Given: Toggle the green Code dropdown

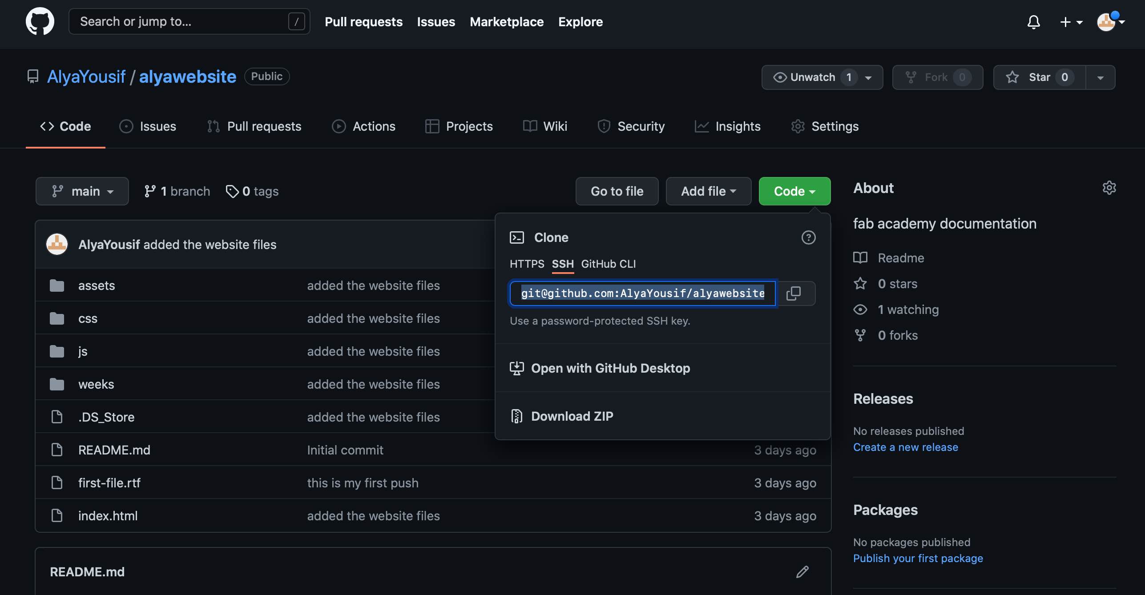Looking at the screenshot, I should 794,191.
